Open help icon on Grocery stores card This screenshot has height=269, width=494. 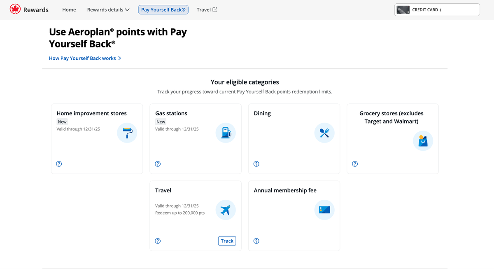pyautogui.click(x=355, y=164)
